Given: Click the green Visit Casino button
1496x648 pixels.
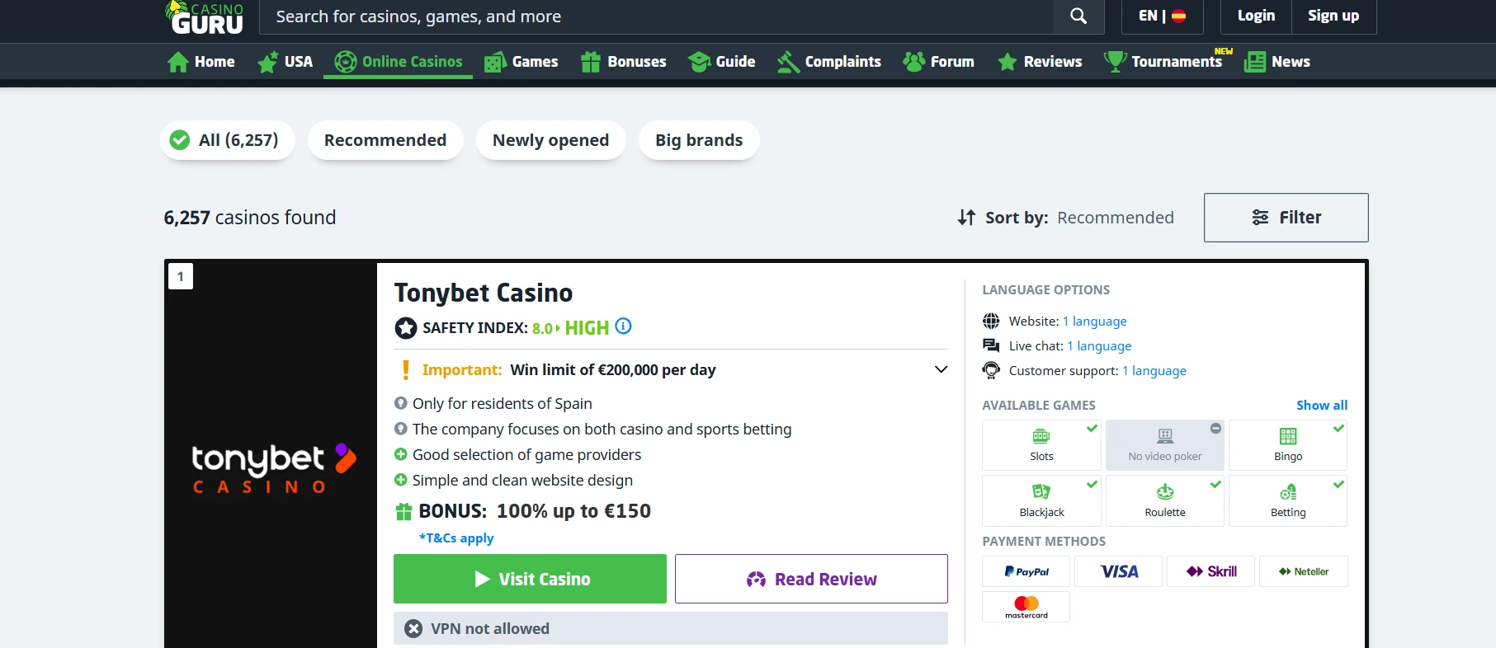Looking at the screenshot, I should pyautogui.click(x=530, y=579).
